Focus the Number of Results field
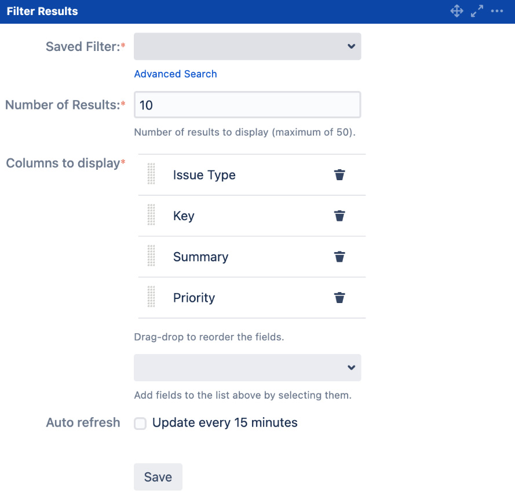This screenshot has height=496, width=515. [x=247, y=105]
